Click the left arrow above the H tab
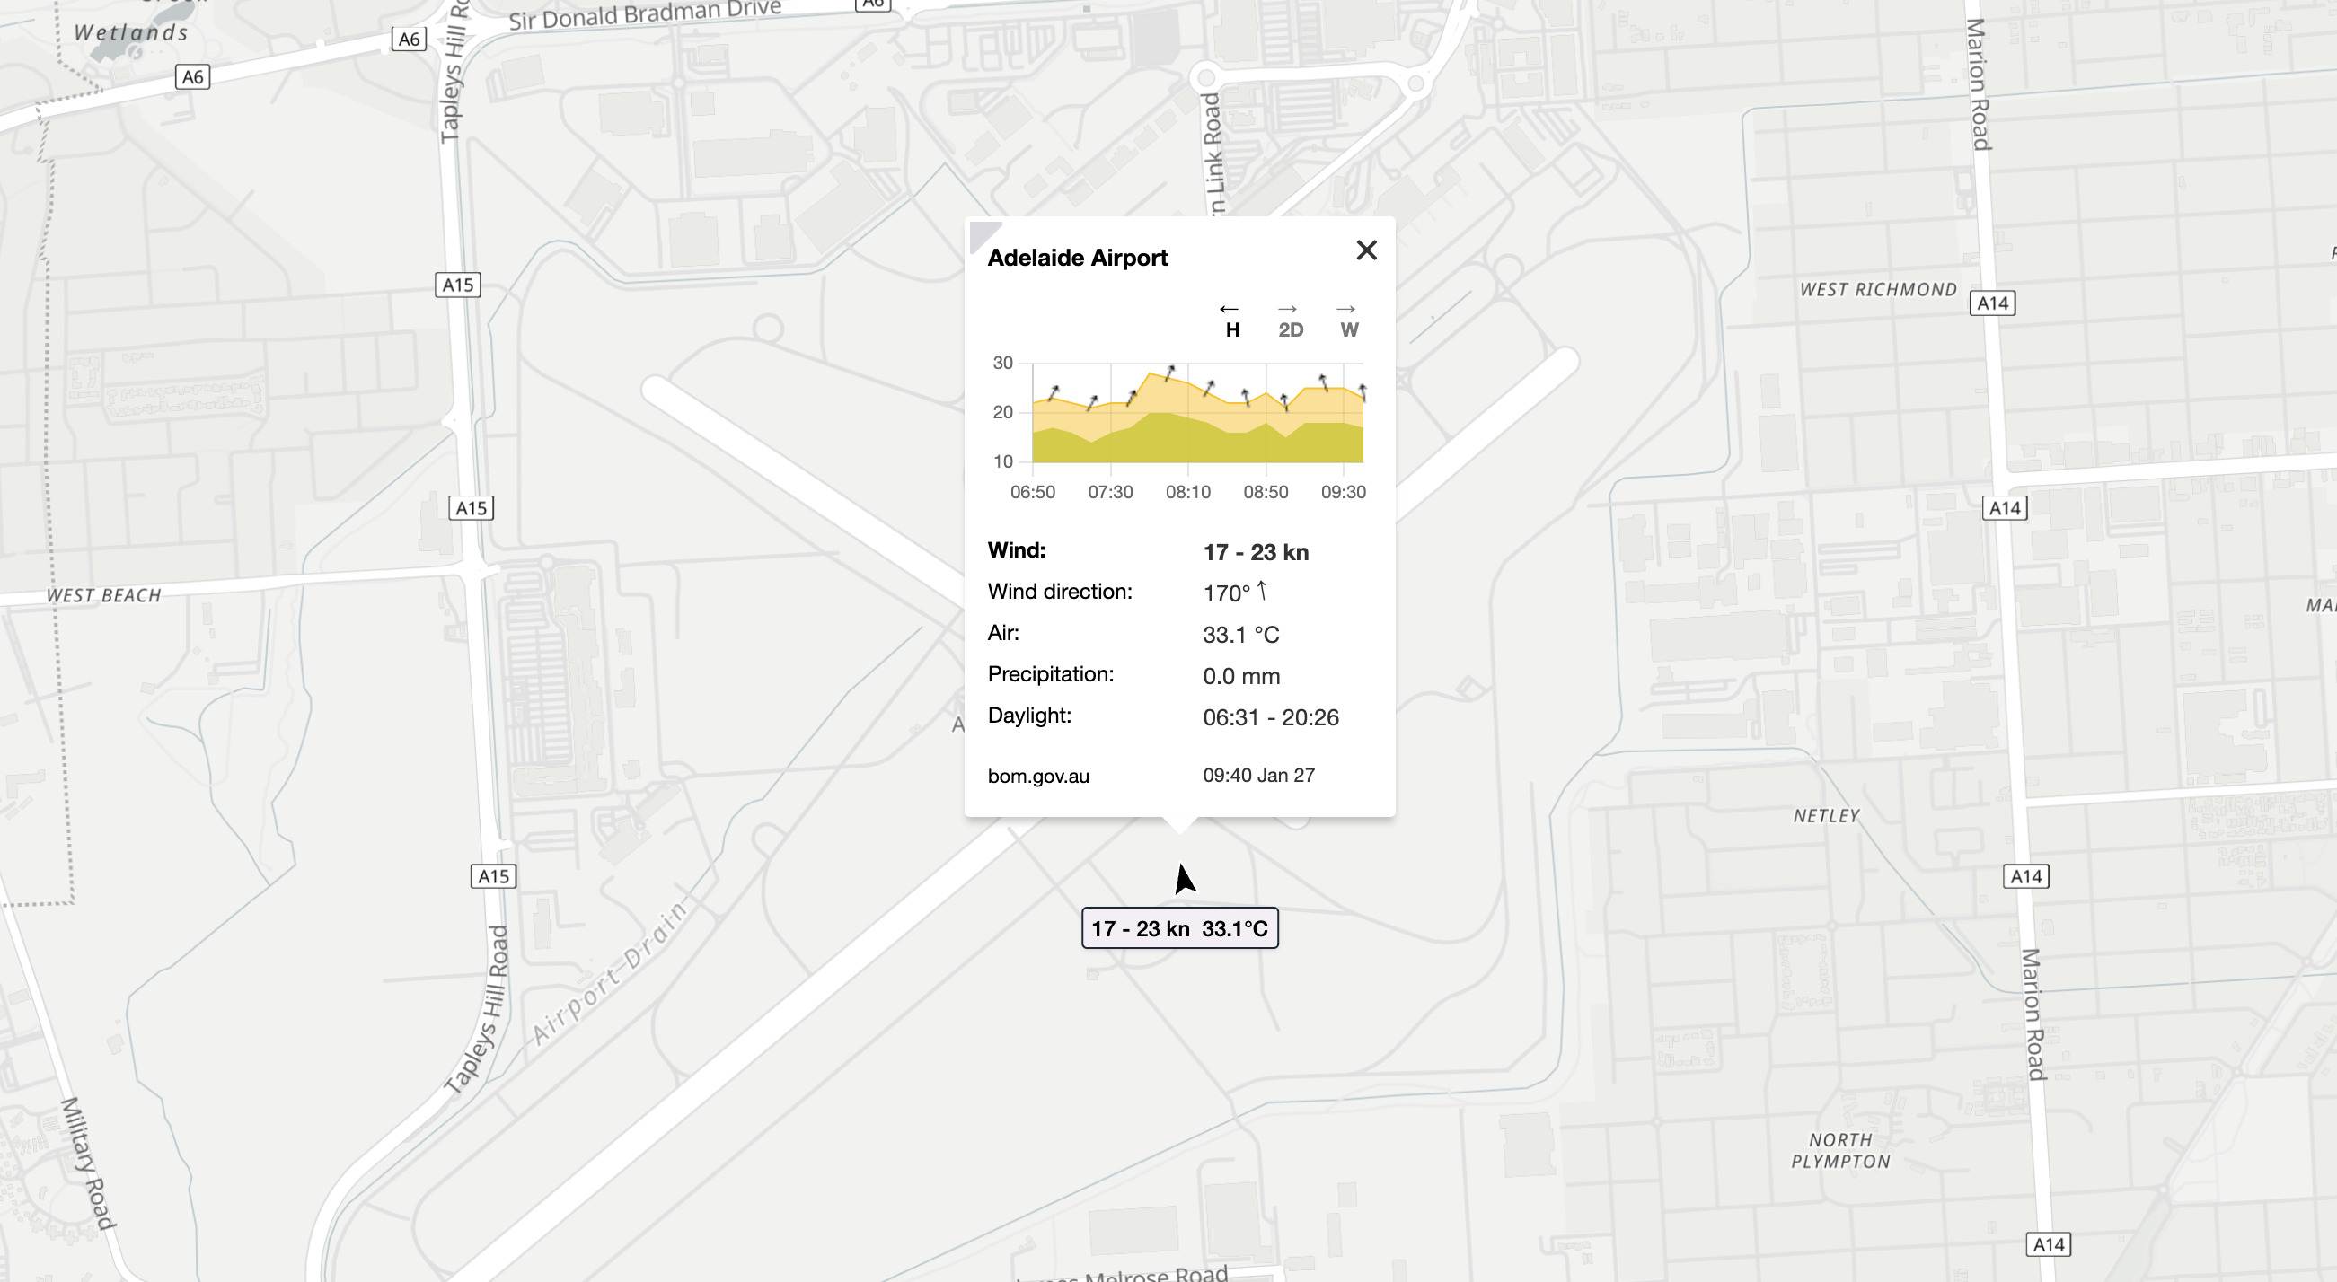Viewport: 2337px width, 1282px height. click(1231, 307)
